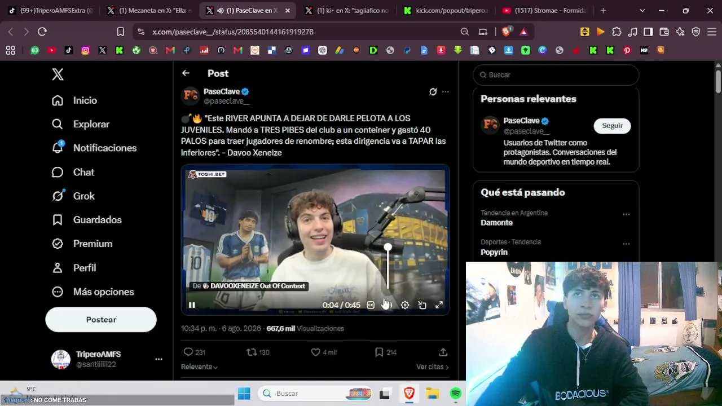Expand the Relevante sort dropdown
The height and width of the screenshot is (406, 722).
point(199,367)
